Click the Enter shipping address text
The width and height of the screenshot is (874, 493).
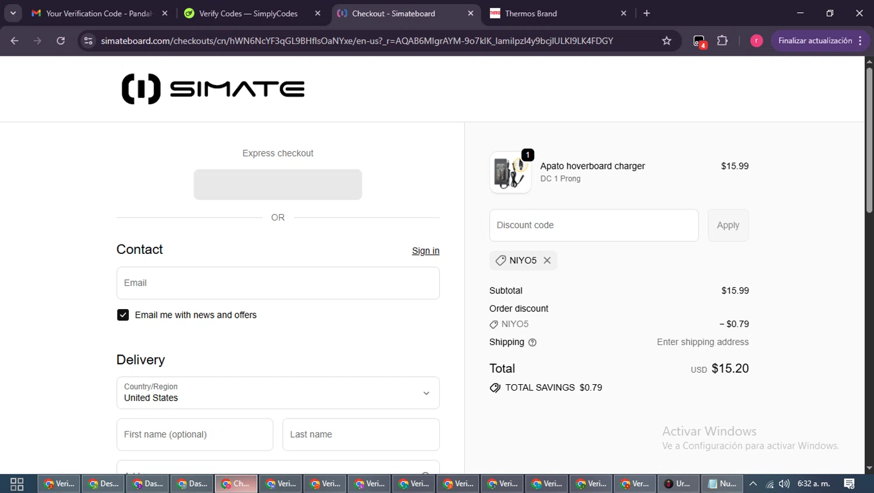(703, 342)
